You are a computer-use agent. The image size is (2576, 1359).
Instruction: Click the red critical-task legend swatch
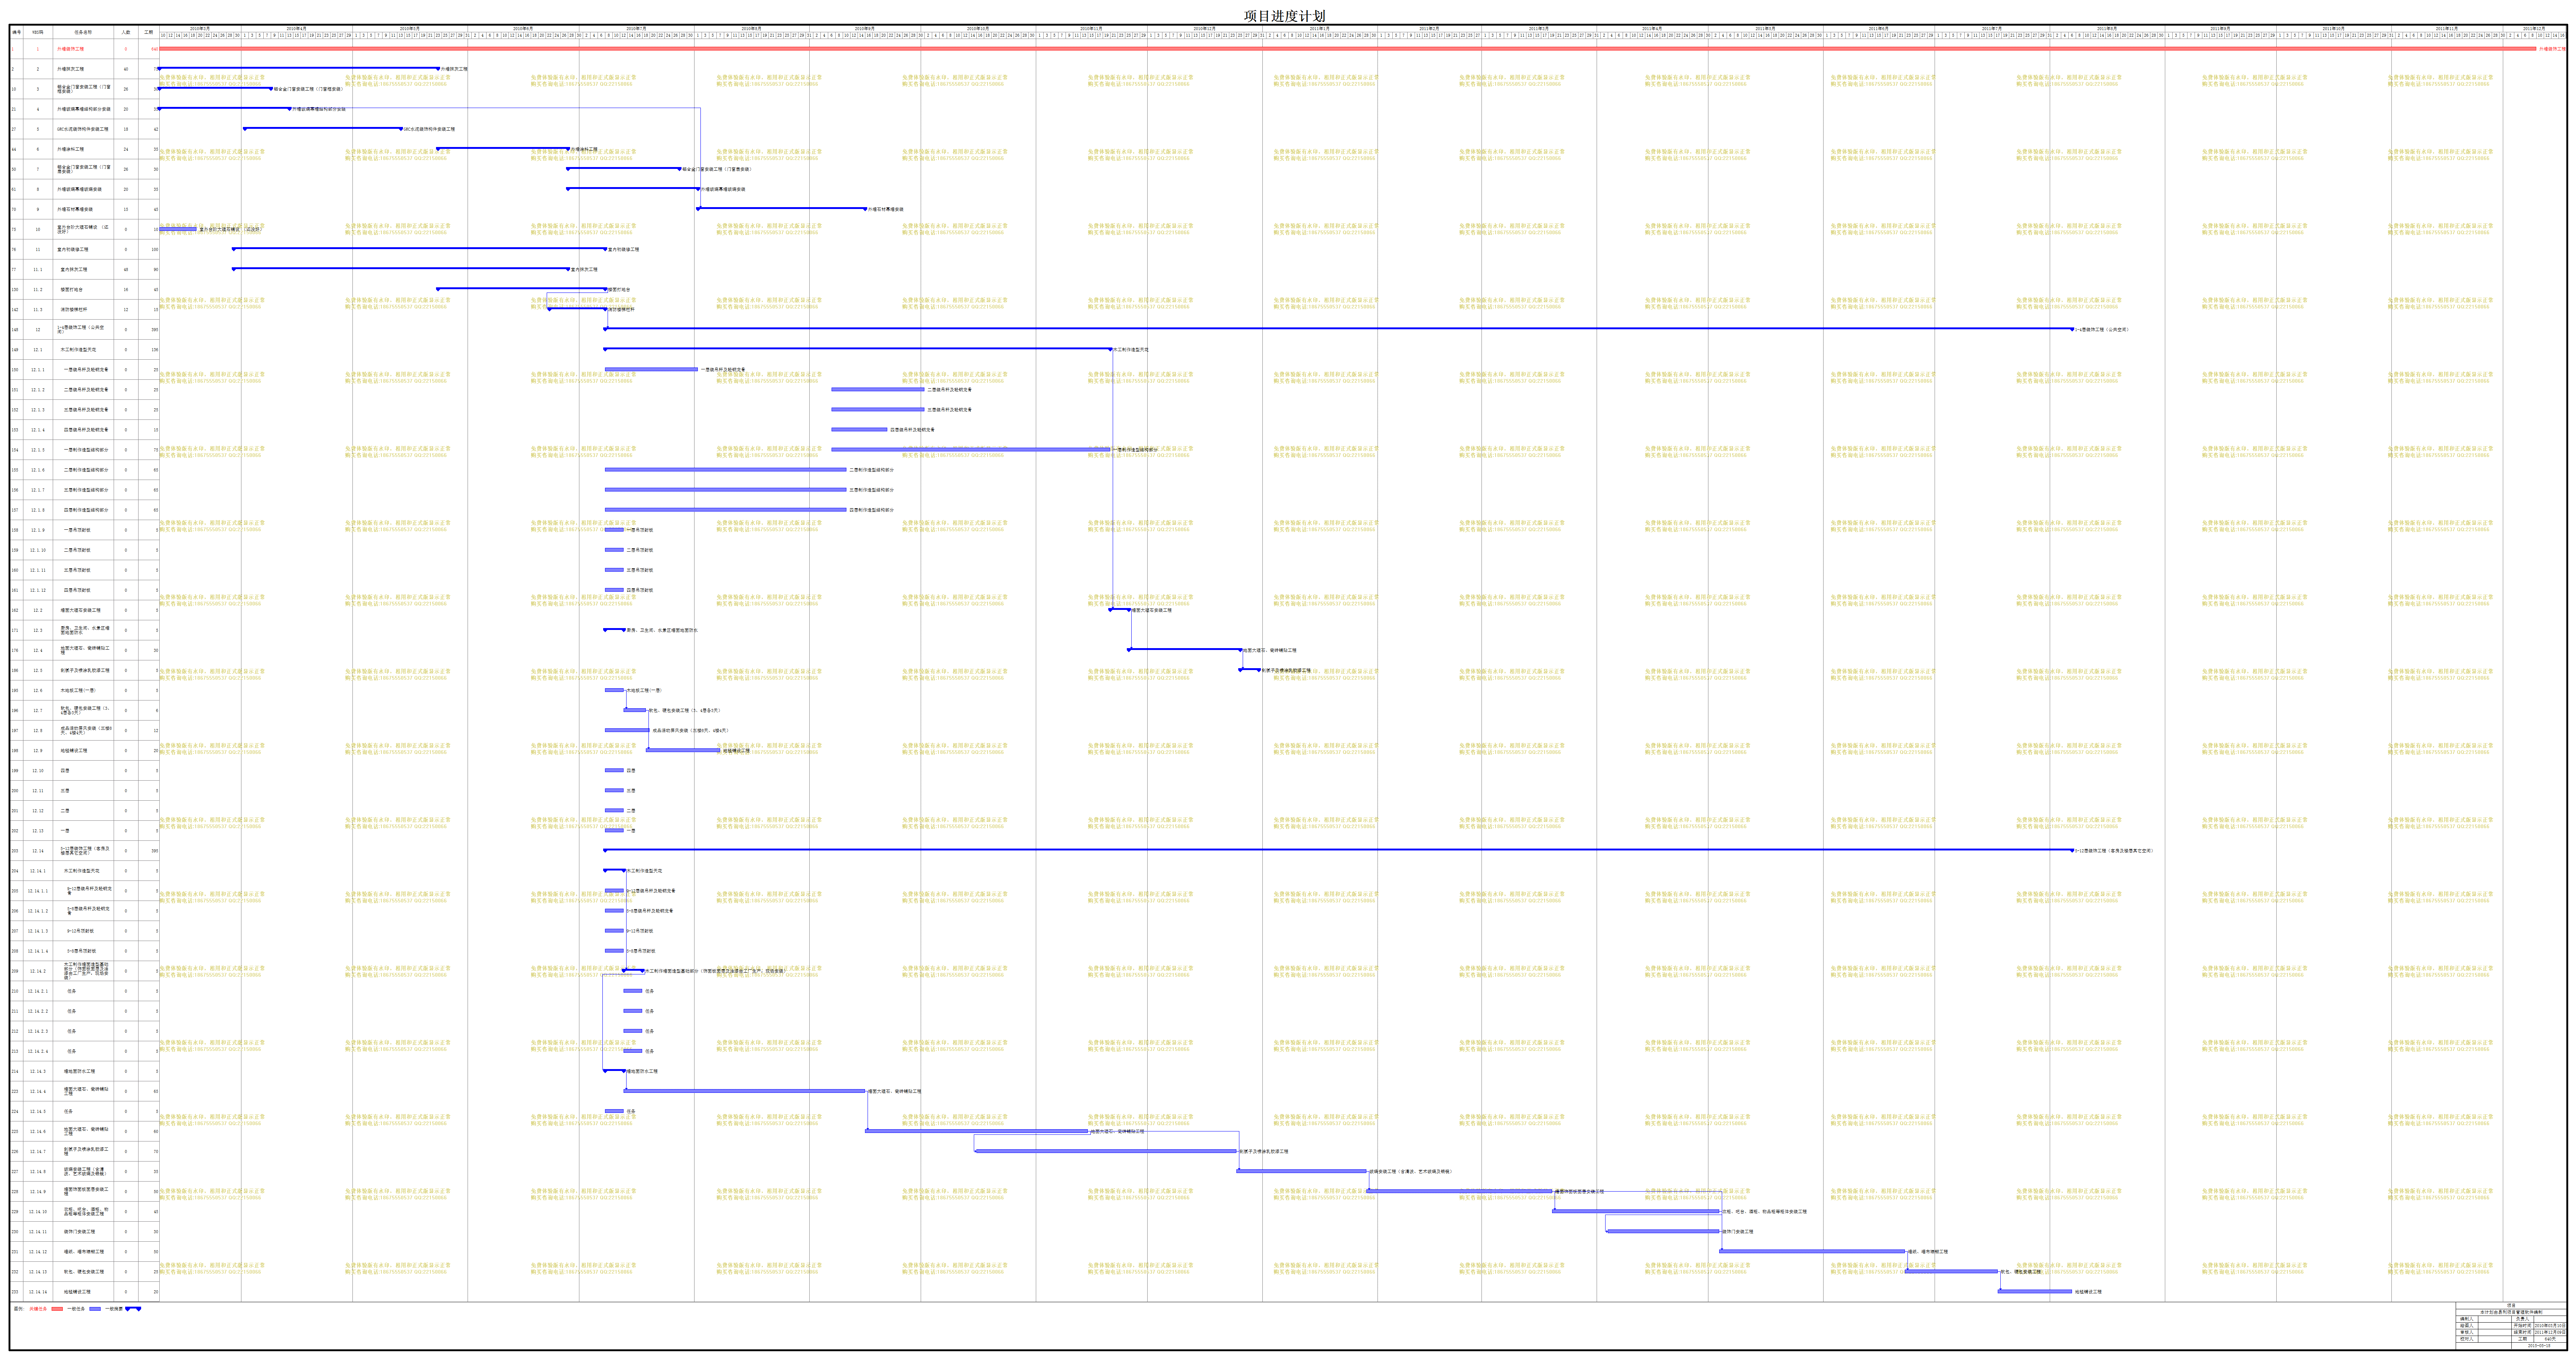pos(57,1308)
